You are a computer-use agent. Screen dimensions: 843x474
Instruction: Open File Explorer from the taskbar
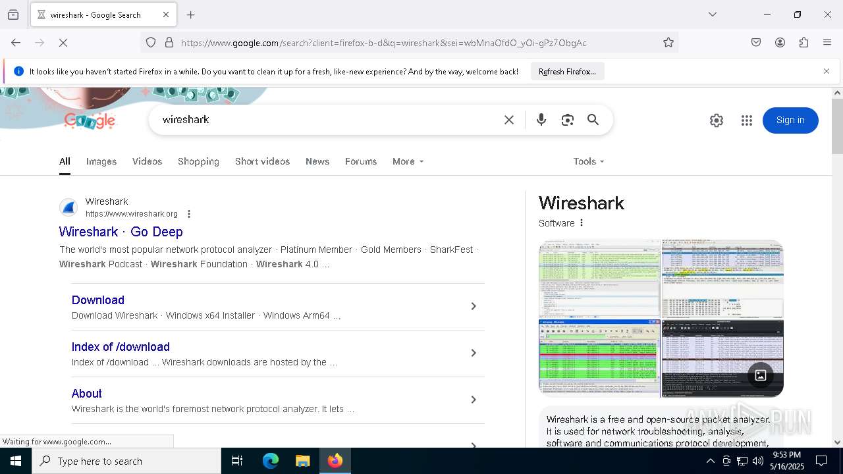tap(302, 461)
